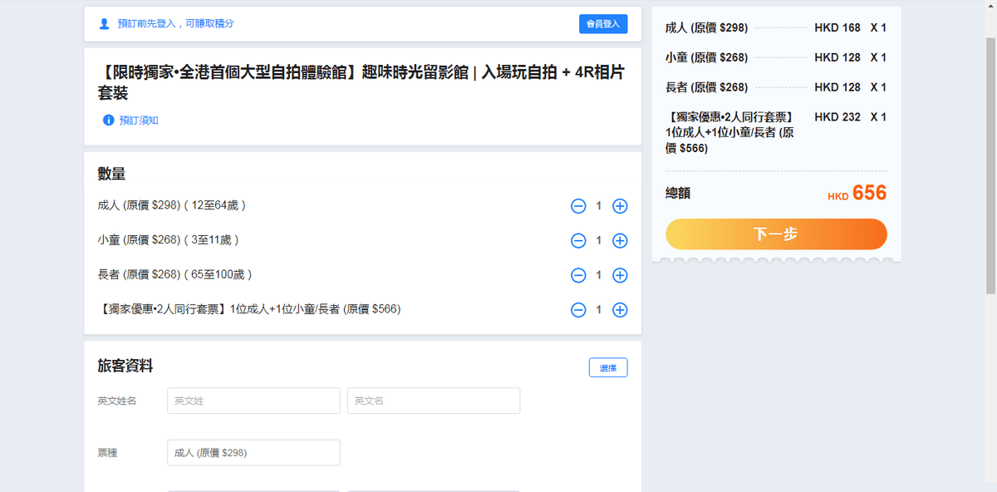Click the info icon next to 預訂須知

coord(108,121)
